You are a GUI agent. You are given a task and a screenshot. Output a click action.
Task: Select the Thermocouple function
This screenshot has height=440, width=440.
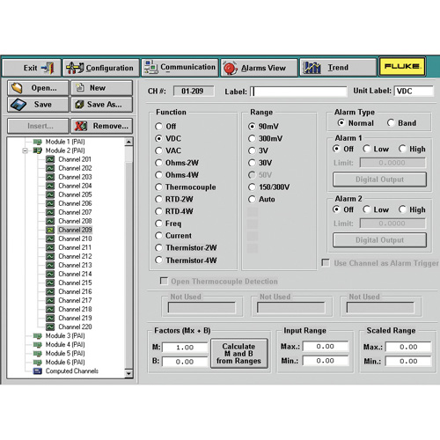pos(158,187)
